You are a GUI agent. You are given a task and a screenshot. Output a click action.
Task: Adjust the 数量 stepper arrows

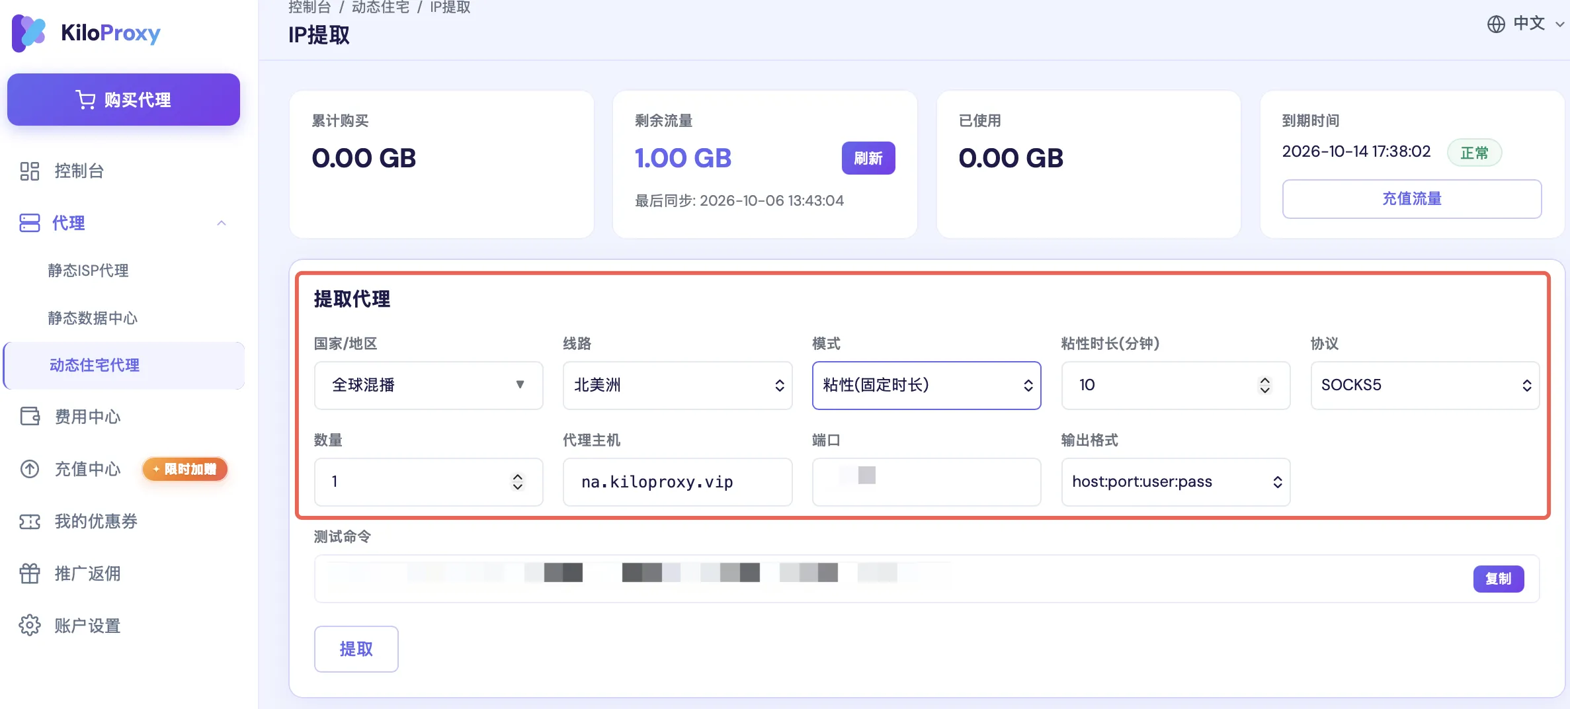518,482
